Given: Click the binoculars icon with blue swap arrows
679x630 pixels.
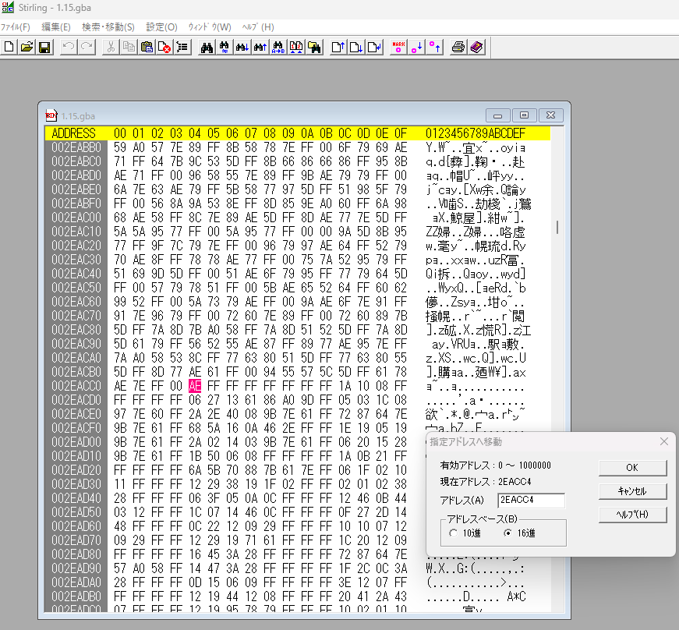Looking at the screenshot, I should tap(225, 47).
